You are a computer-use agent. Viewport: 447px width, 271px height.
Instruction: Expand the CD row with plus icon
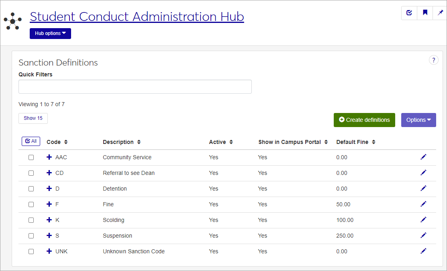click(49, 173)
